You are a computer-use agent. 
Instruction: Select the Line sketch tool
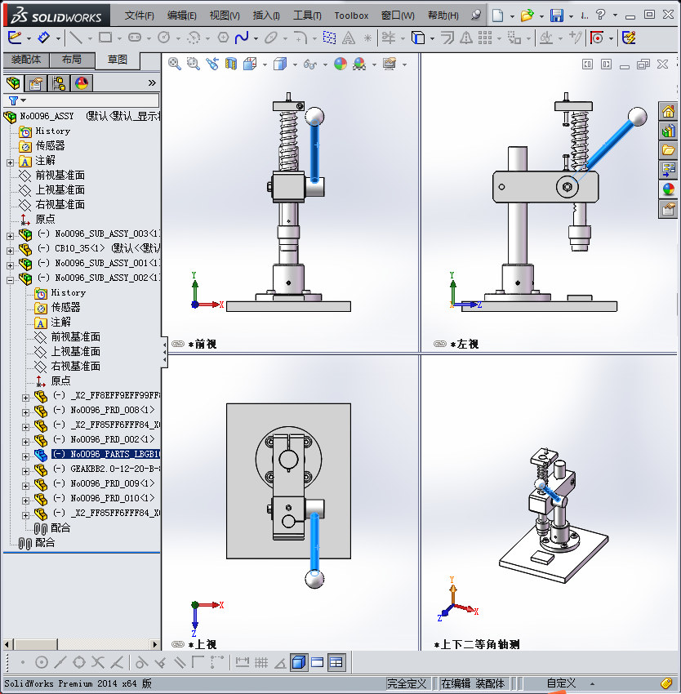tap(76, 38)
